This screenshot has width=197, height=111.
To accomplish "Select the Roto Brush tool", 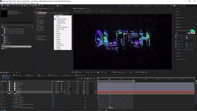I will [x=39, y=6].
